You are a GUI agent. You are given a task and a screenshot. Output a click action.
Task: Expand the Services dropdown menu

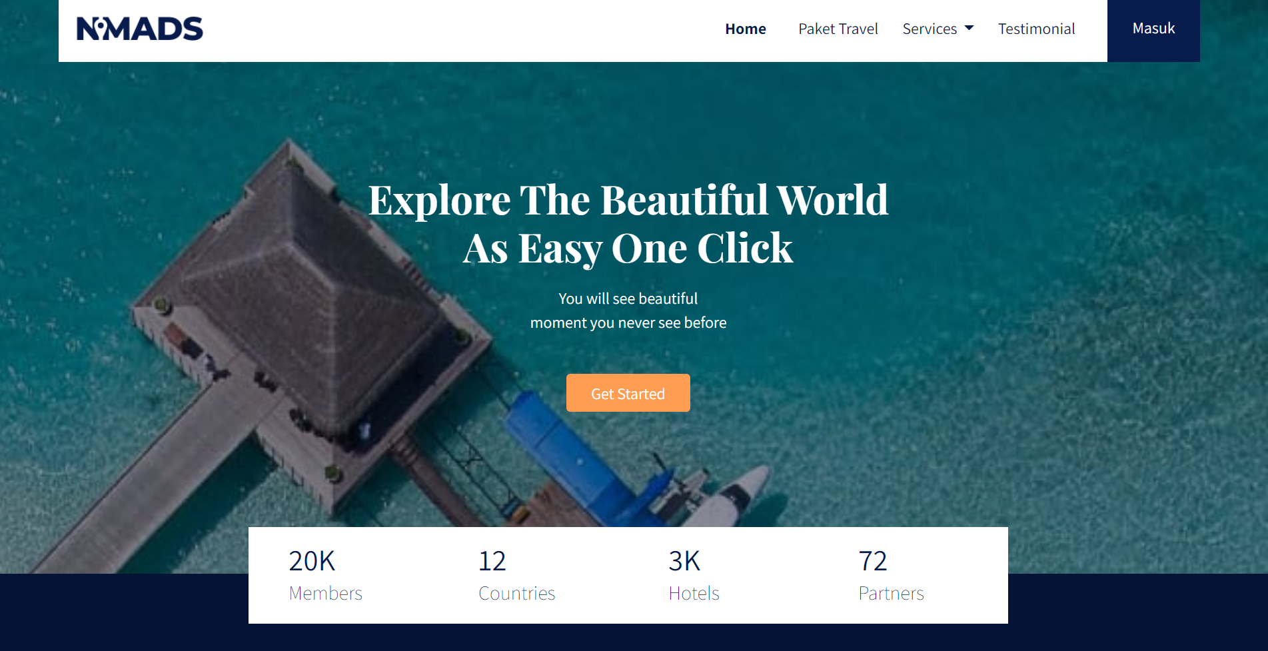coord(938,29)
